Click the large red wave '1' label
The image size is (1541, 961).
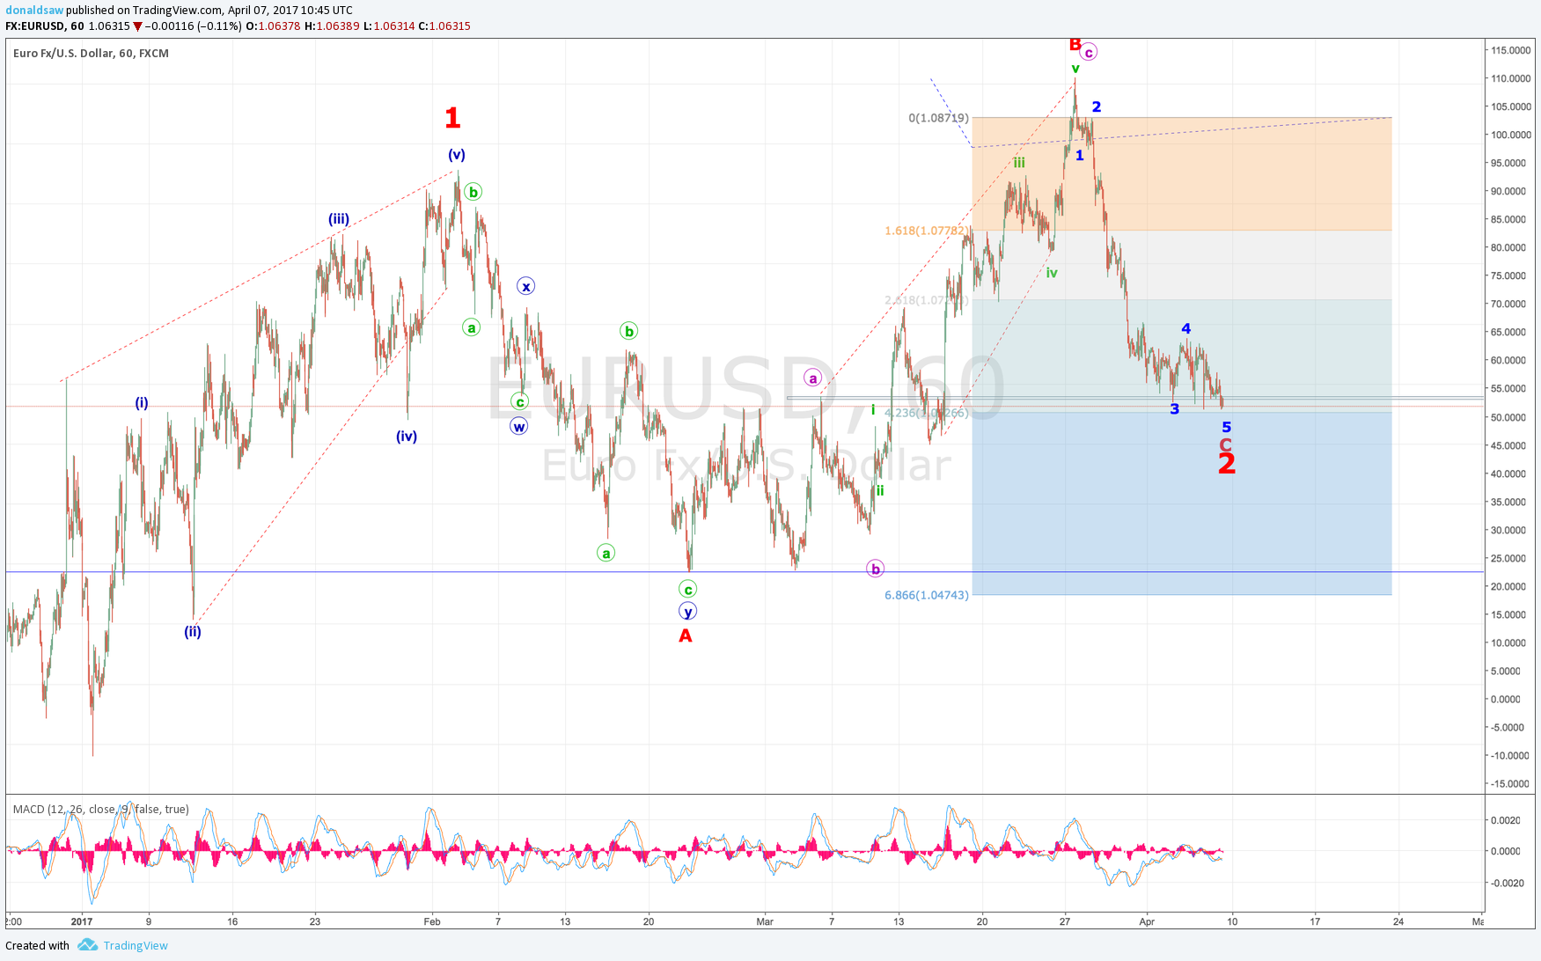pyautogui.click(x=452, y=117)
